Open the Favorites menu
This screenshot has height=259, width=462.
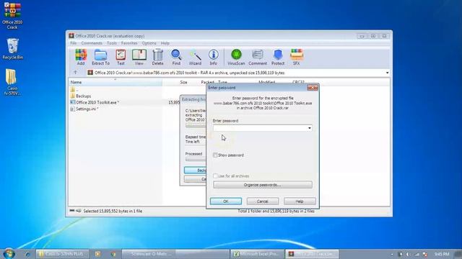[129, 43]
